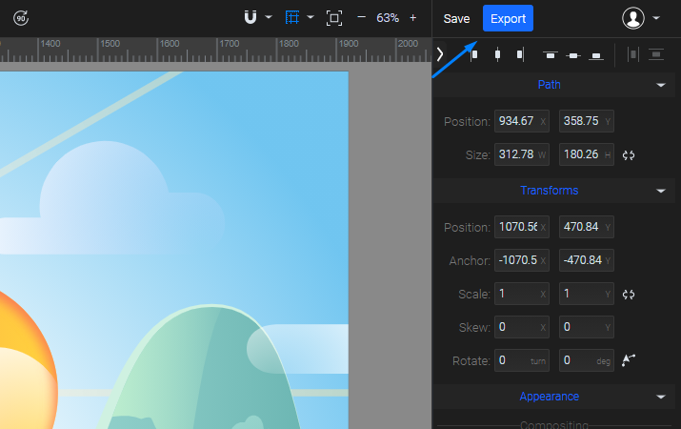This screenshot has height=429, width=681.
Task: Align selection to horizontal center
Action: tap(496, 54)
